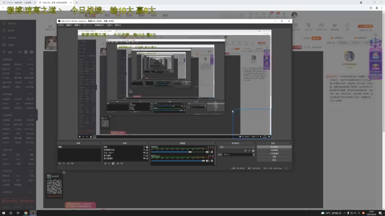Click the second Controls button (start recording)
Screen dimensions: 385x216
click(x=274, y=150)
